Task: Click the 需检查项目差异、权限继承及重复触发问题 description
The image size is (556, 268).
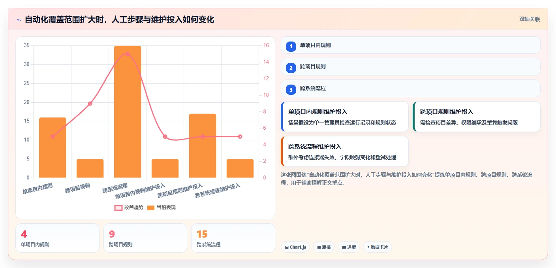Action: click(469, 123)
